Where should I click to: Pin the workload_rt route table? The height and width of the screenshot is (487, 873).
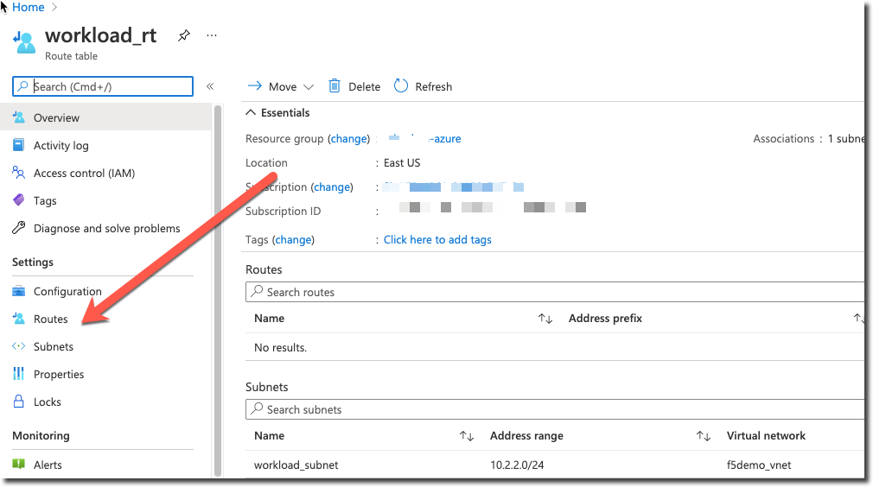click(183, 36)
